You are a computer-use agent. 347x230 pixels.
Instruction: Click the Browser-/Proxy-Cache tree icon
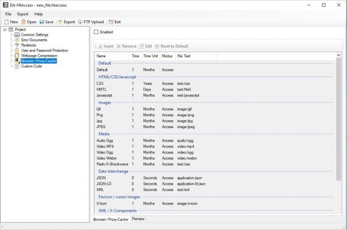click(17, 61)
